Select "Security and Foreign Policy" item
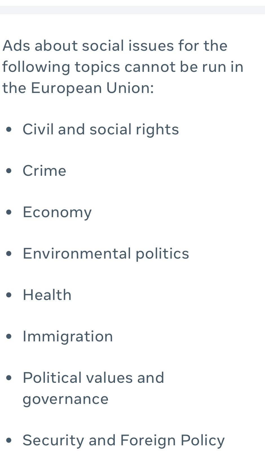This screenshot has width=265, height=465. tap(123, 440)
